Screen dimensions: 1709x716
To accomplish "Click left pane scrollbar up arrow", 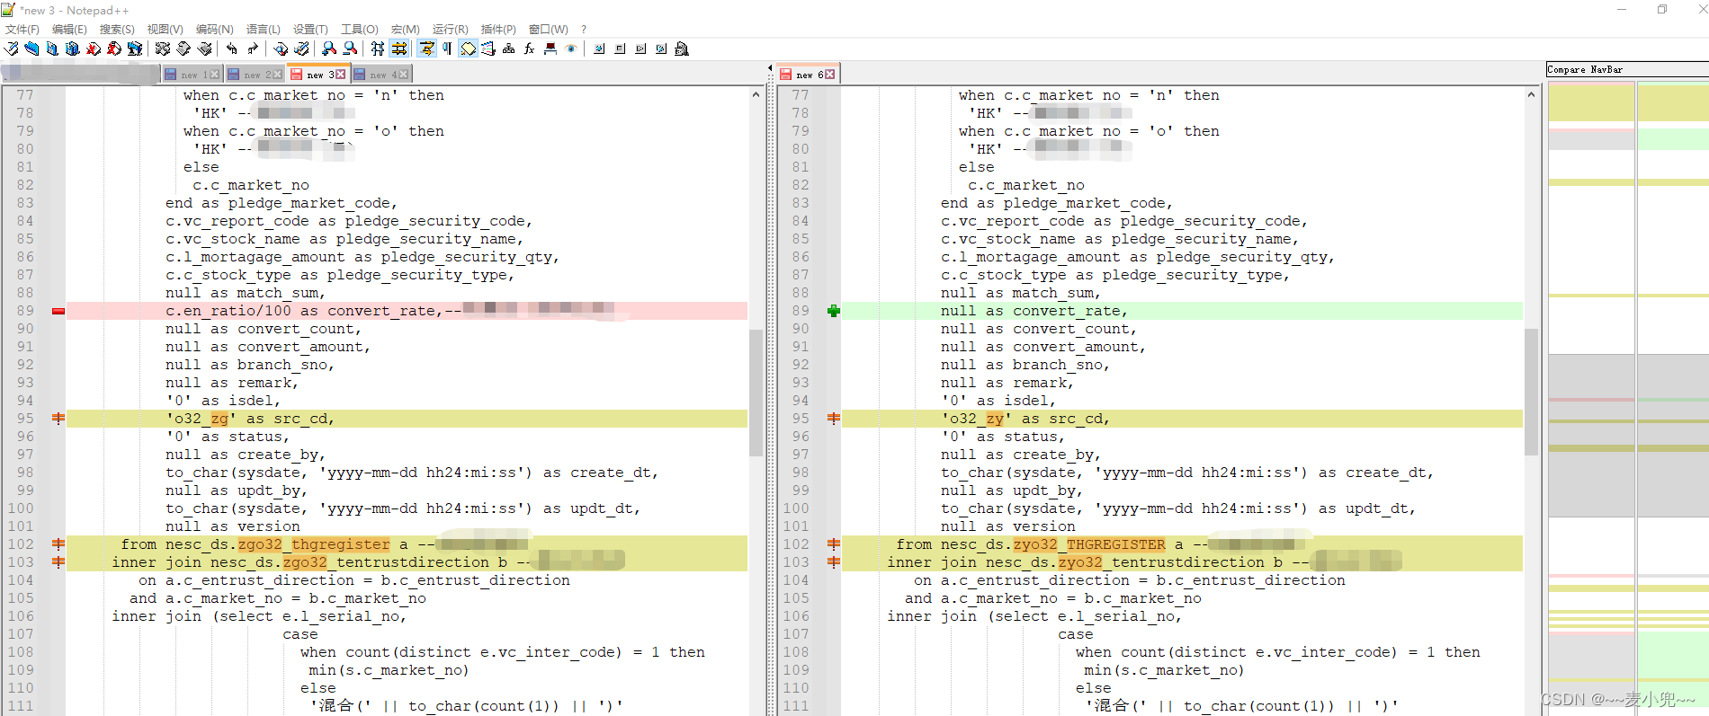I will click(756, 94).
